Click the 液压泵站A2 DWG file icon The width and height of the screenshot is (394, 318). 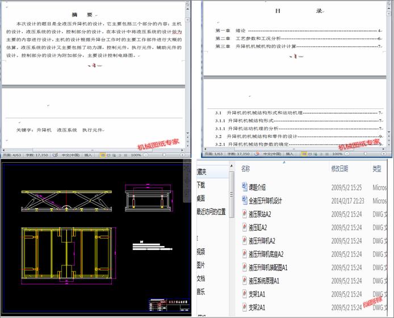click(244, 214)
